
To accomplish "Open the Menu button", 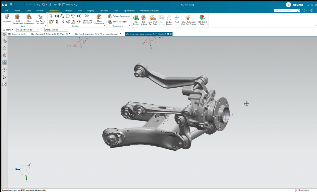I will pyautogui.click(x=7, y=30).
